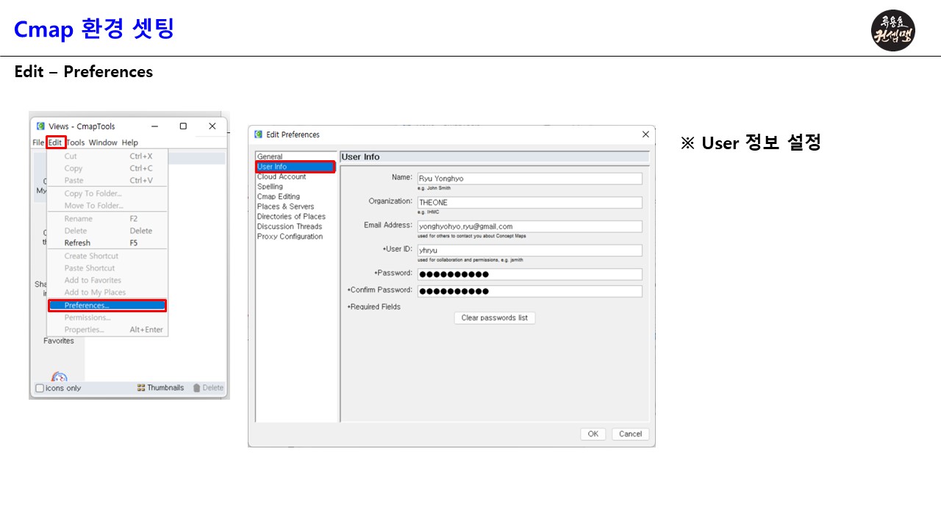941x529 pixels.
Task: Select Create Shortcut menu entry
Action: pos(107,256)
